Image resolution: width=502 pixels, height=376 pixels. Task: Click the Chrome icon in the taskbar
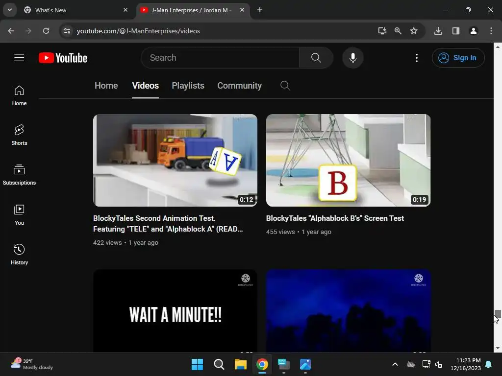click(x=262, y=364)
